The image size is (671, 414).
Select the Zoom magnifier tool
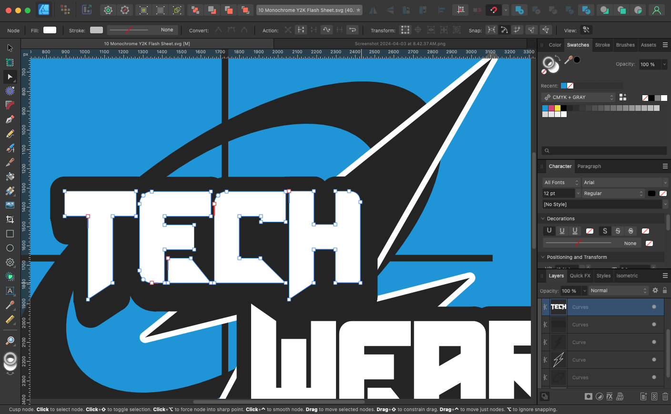[x=10, y=341]
